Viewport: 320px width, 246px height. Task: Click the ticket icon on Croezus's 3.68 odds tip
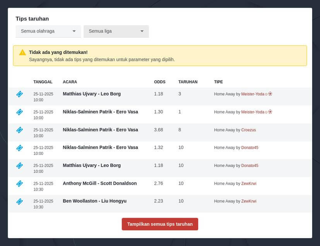point(19,130)
